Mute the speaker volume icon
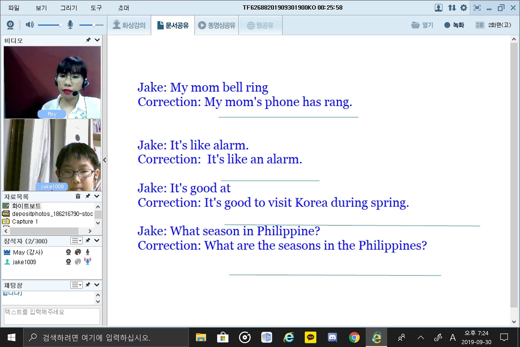 pos(29,25)
